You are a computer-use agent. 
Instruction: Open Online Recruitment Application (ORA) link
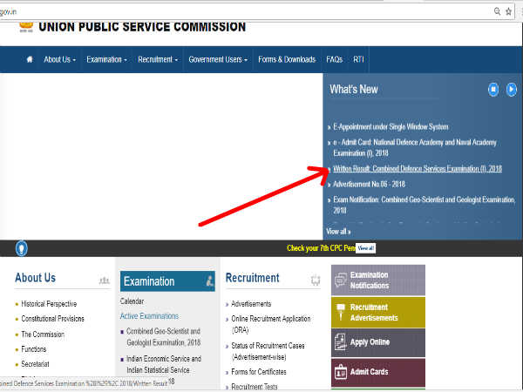point(271,324)
